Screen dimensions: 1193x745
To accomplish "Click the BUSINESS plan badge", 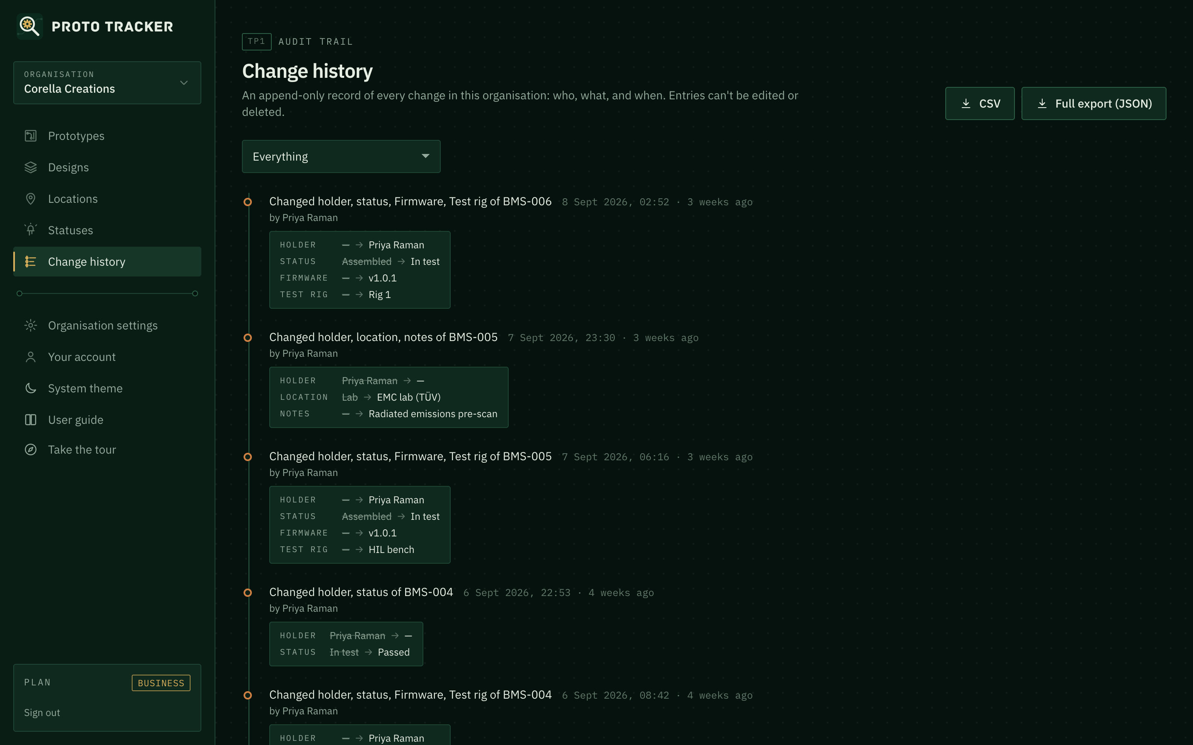I will [x=161, y=683].
